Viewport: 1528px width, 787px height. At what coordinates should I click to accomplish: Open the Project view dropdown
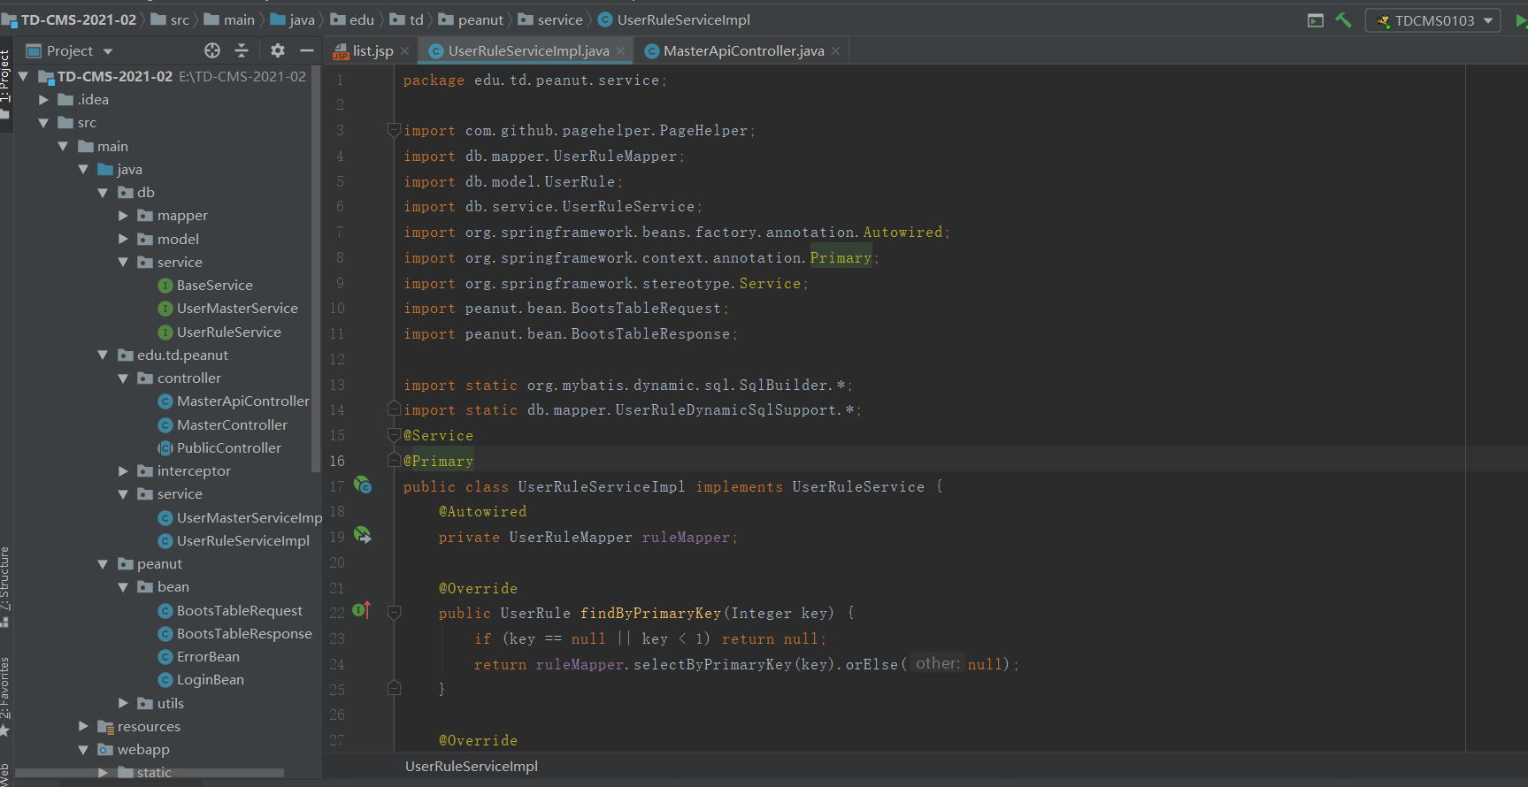pyautogui.click(x=71, y=50)
